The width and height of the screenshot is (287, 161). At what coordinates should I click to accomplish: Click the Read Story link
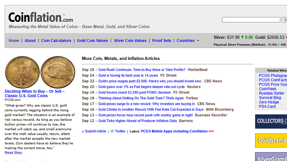click(x=13, y=153)
